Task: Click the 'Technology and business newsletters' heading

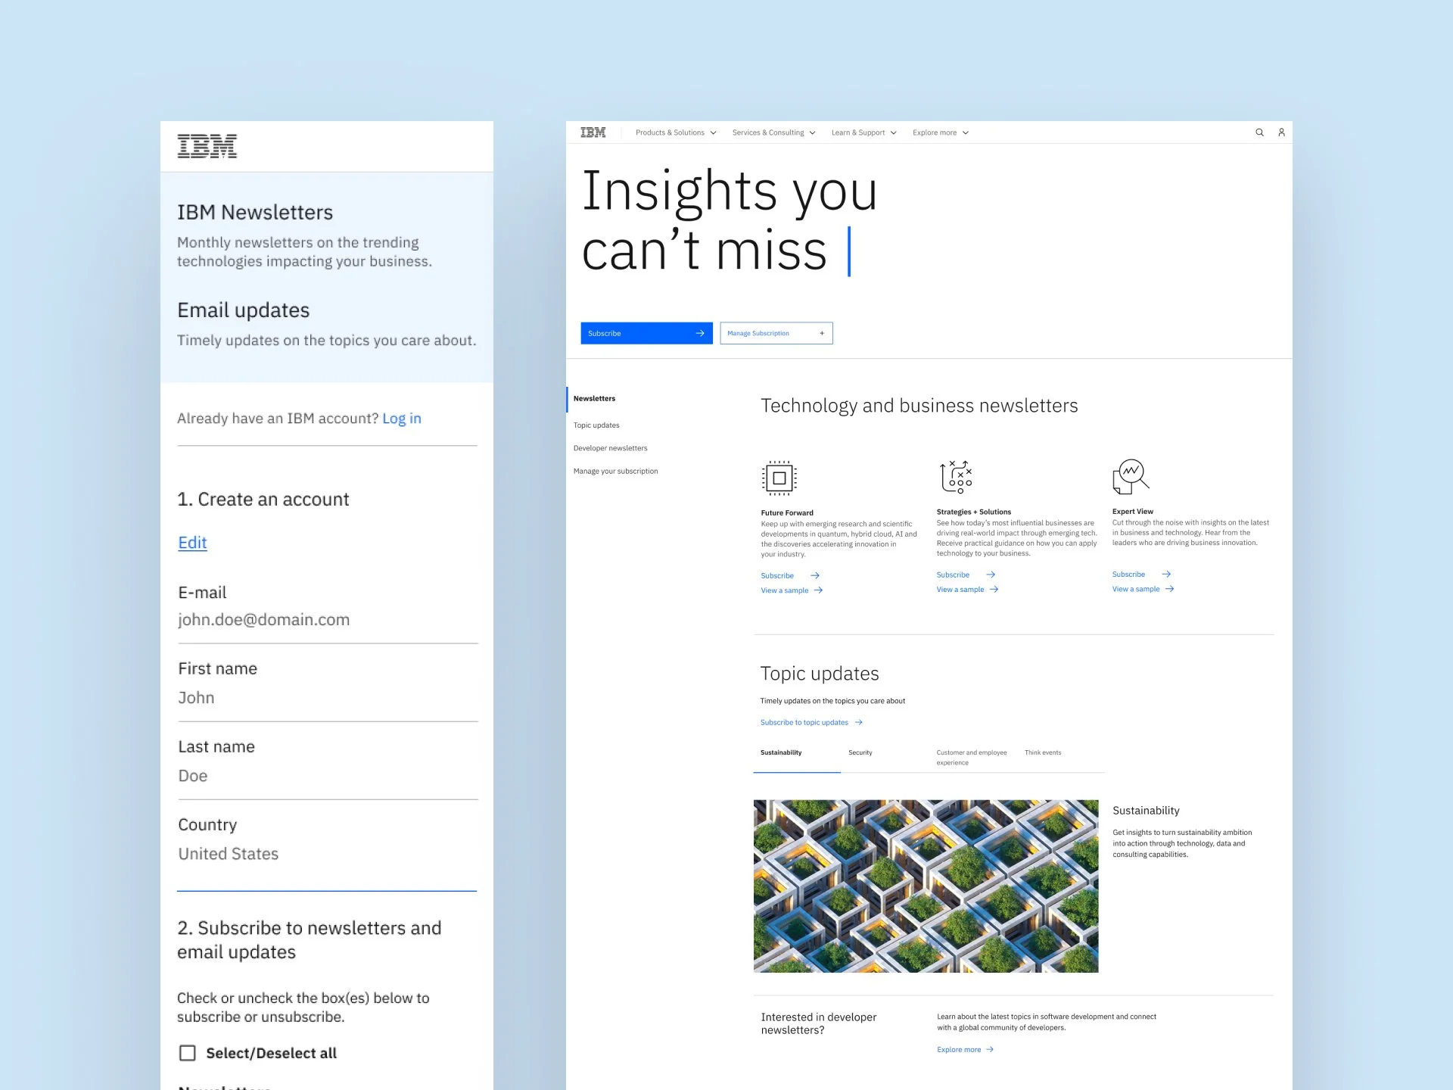Action: (919, 406)
